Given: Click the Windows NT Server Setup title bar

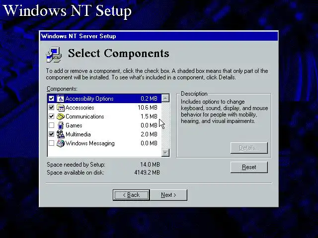Looking at the screenshot, I should coord(159,36).
